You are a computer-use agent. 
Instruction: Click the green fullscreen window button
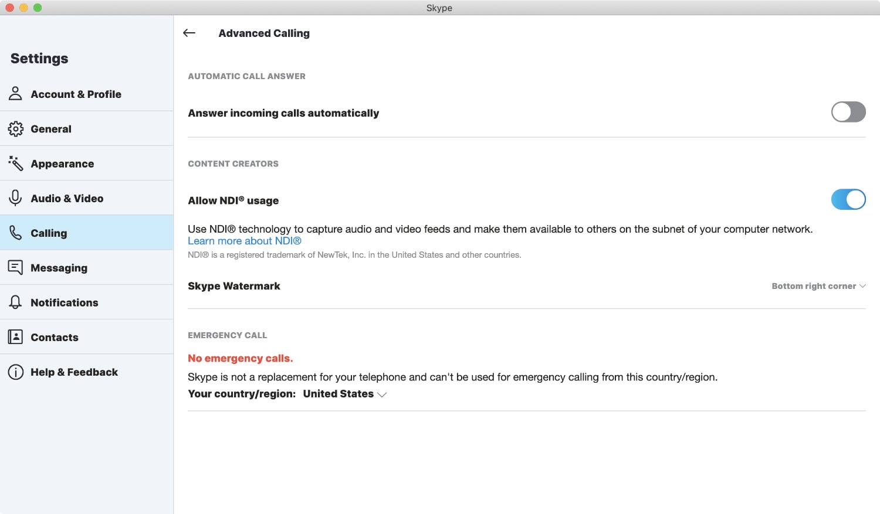click(x=38, y=8)
